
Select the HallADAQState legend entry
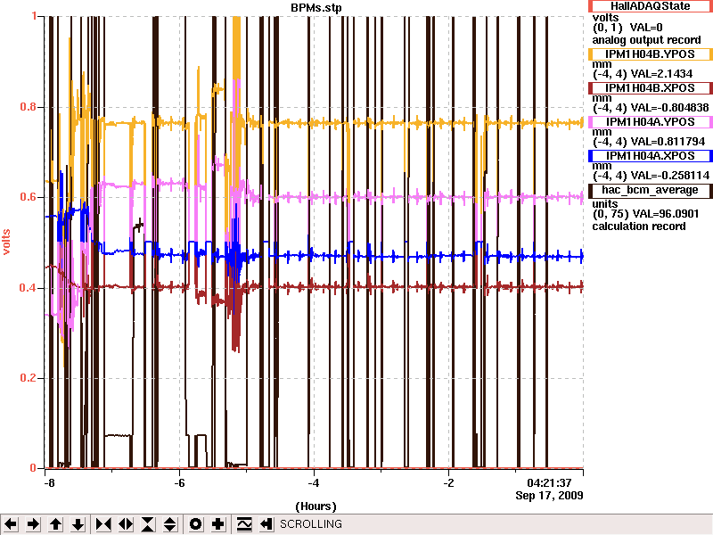[651, 6]
